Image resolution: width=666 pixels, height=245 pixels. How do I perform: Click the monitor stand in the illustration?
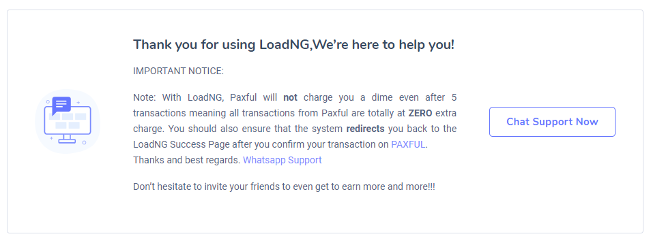click(x=67, y=138)
